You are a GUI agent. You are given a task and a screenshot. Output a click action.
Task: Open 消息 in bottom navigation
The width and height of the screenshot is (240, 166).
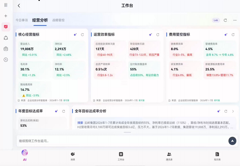tap(73, 156)
